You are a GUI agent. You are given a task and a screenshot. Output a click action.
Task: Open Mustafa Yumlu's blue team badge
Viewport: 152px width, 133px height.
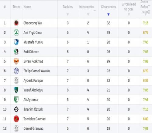[x=16, y=42]
